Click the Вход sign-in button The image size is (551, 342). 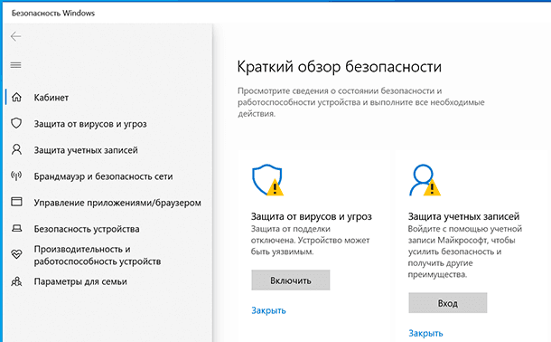(x=448, y=302)
